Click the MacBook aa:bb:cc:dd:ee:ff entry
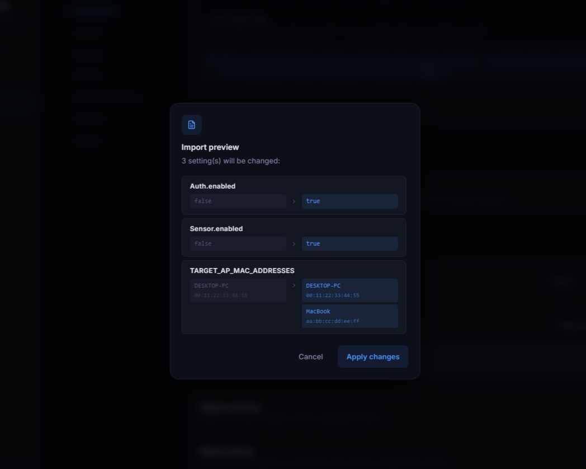 (x=350, y=316)
